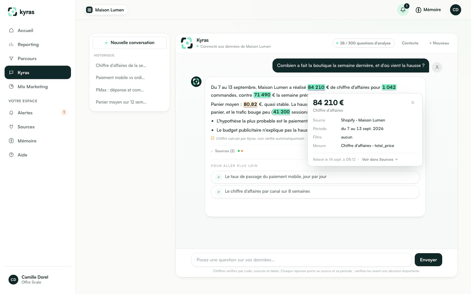Open the Mix Marketing section

pyautogui.click(x=38, y=87)
